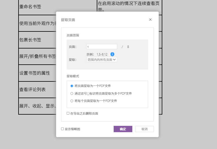217x149 pixels.
Task: Click the 展开/折叠所有书签 table cell
Action: (x=37, y=56)
